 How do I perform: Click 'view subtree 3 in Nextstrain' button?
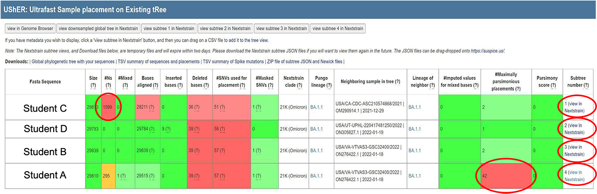(x=282, y=28)
